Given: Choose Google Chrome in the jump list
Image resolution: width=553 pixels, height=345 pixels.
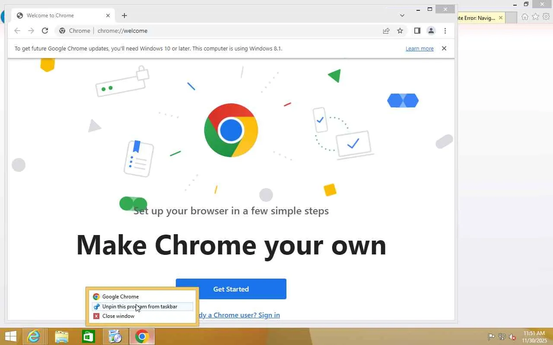Looking at the screenshot, I should [142, 297].
